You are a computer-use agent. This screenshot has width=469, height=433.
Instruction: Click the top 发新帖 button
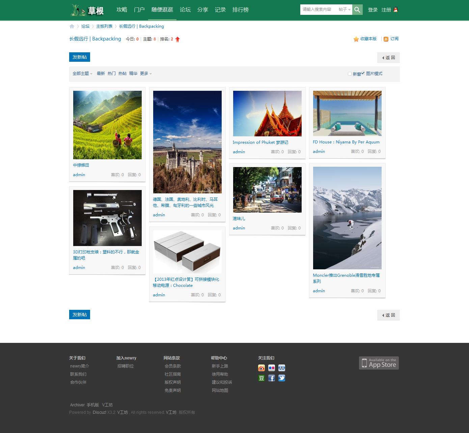pyautogui.click(x=80, y=57)
